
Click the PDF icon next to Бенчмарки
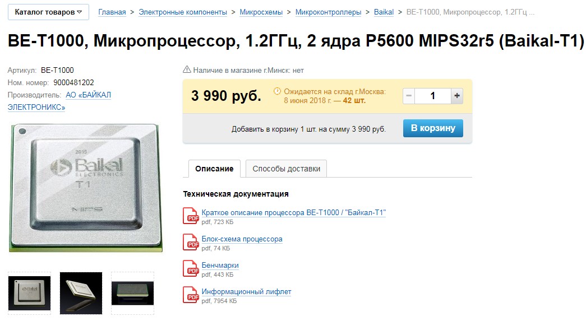191,268
